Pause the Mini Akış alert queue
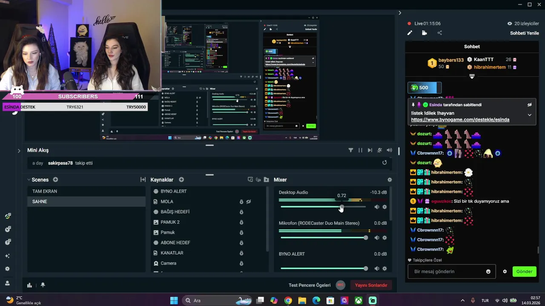Image resolution: width=545 pixels, height=306 pixels. (360, 150)
